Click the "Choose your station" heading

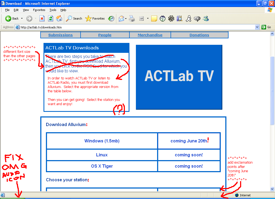tap(67, 180)
